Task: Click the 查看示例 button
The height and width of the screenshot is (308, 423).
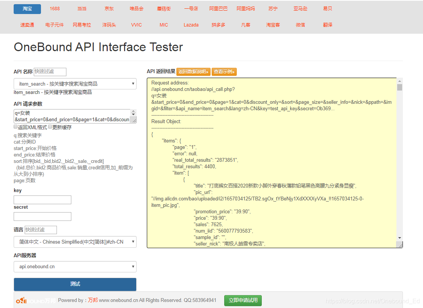Action: pyautogui.click(x=224, y=72)
